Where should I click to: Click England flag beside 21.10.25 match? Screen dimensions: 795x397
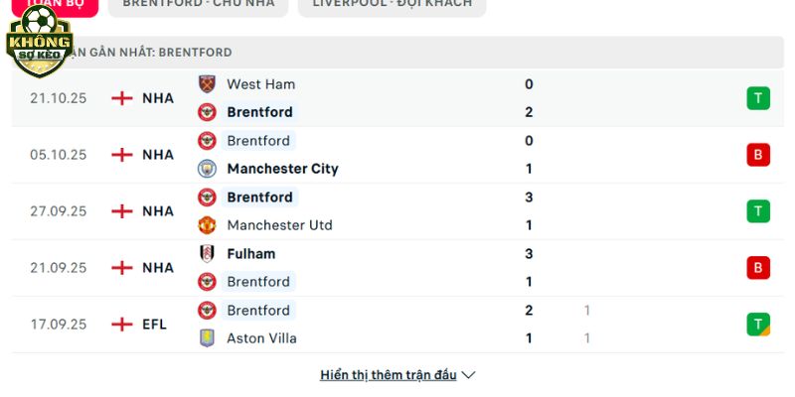122,98
